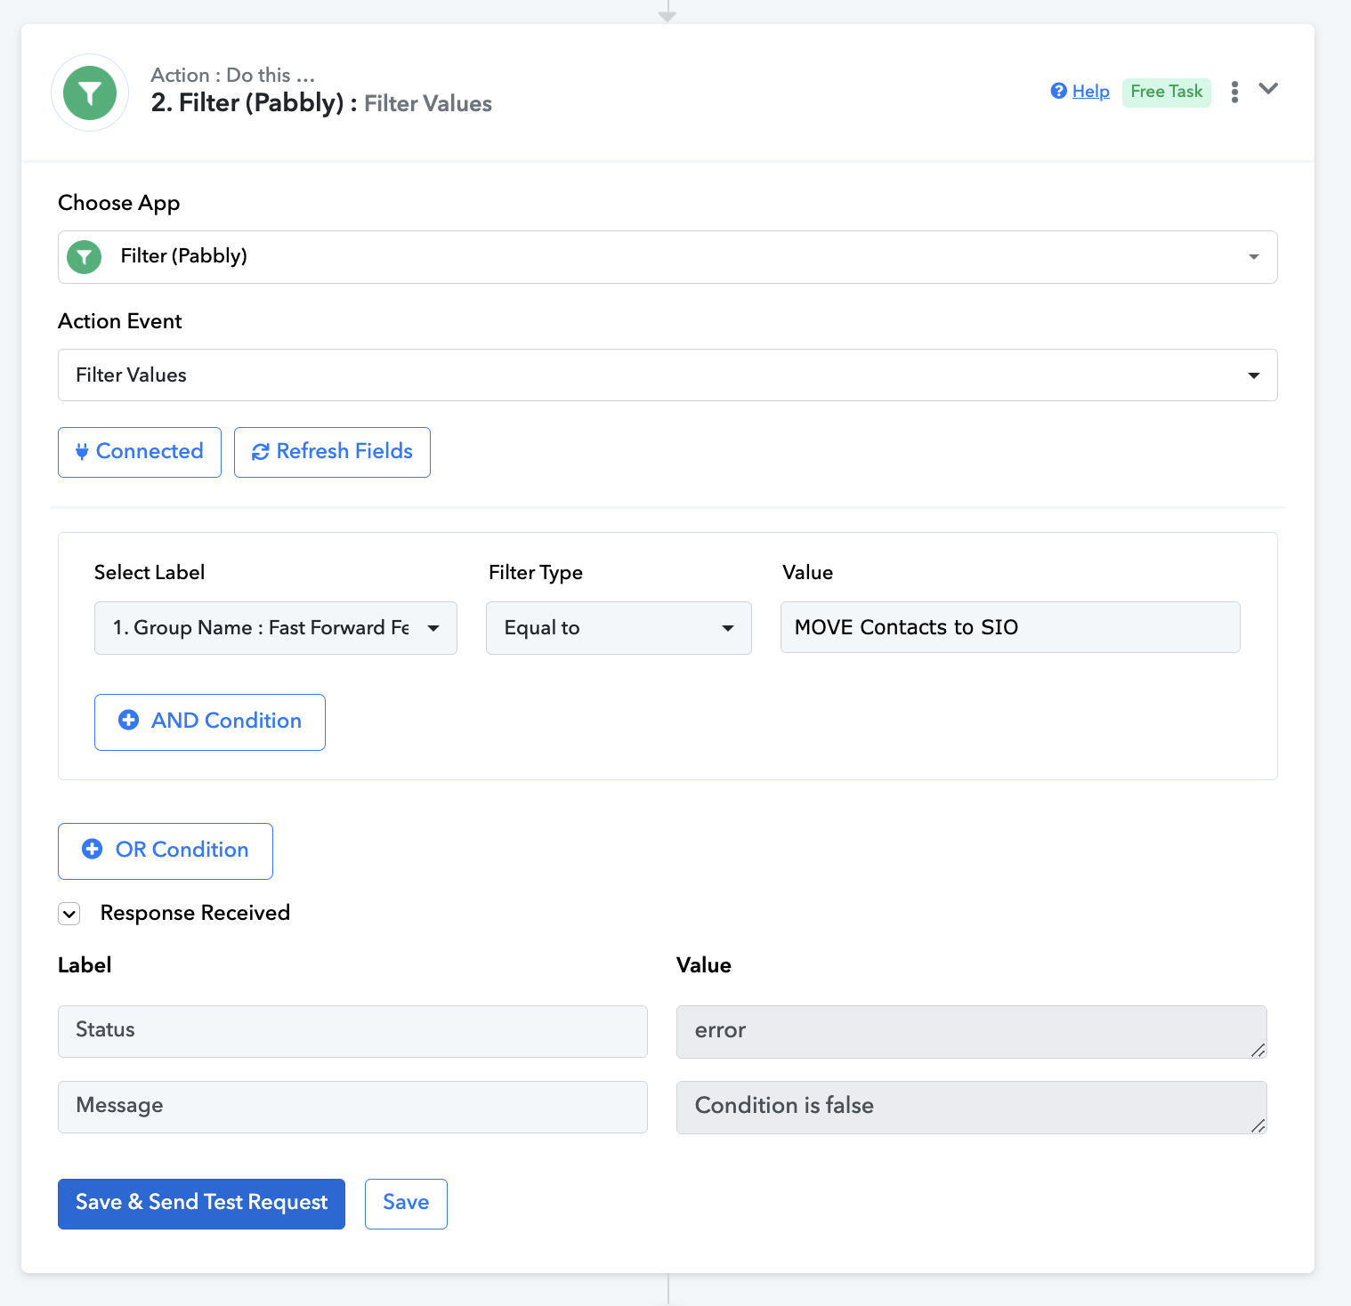Click the error value field
Image resolution: width=1351 pixels, height=1306 pixels.
pos(971,1032)
